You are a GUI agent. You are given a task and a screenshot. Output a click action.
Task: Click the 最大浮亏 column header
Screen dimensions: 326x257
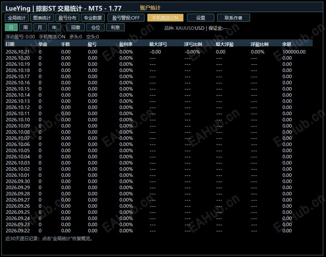coord(158,44)
